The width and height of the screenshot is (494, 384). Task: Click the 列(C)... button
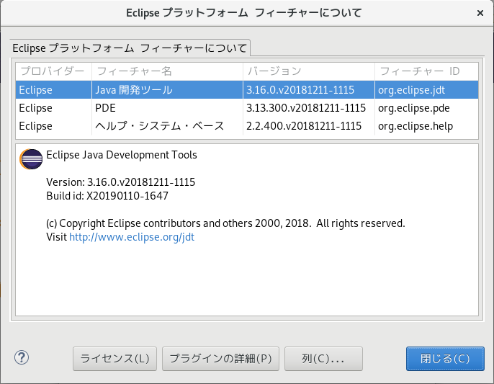coord(323,359)
